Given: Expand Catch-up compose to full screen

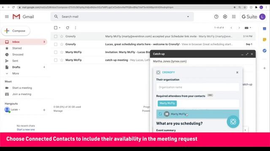Looking at the screenshot, I should coord(247,54).
